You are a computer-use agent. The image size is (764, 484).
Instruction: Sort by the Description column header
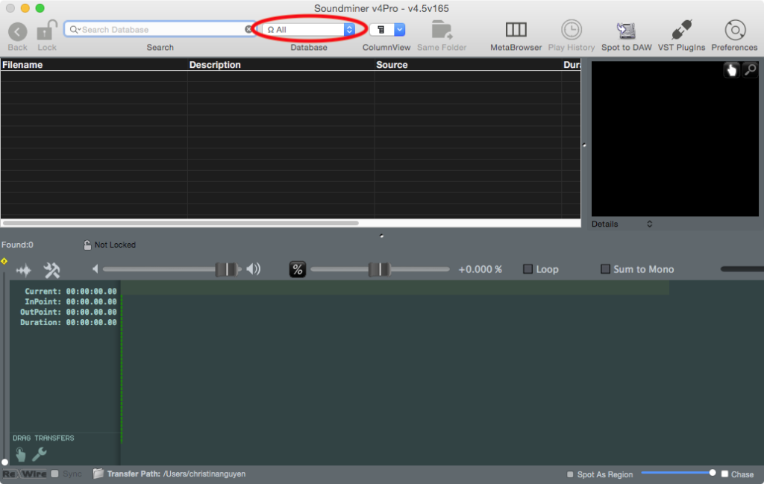click(x=281, y=65)
